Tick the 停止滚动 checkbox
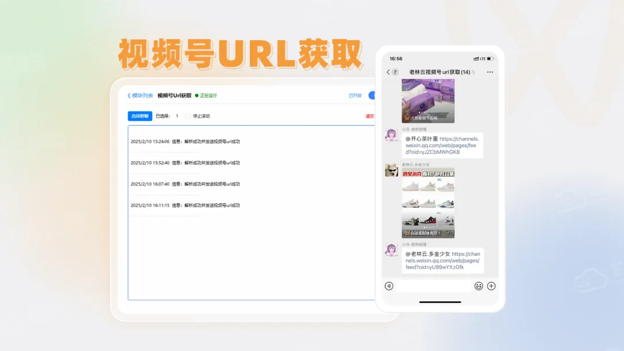 pyautogui.click(x=188, y=116)
